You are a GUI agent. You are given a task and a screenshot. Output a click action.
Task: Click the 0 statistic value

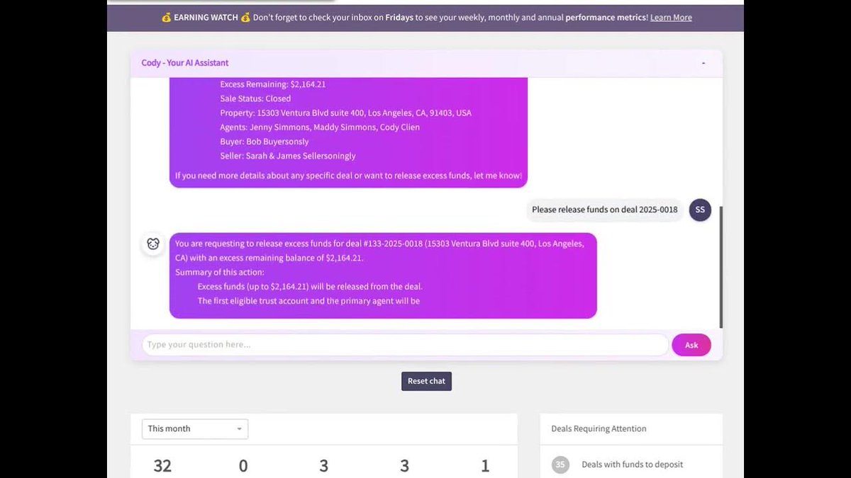pyautogui.click(x=243, y=466)
